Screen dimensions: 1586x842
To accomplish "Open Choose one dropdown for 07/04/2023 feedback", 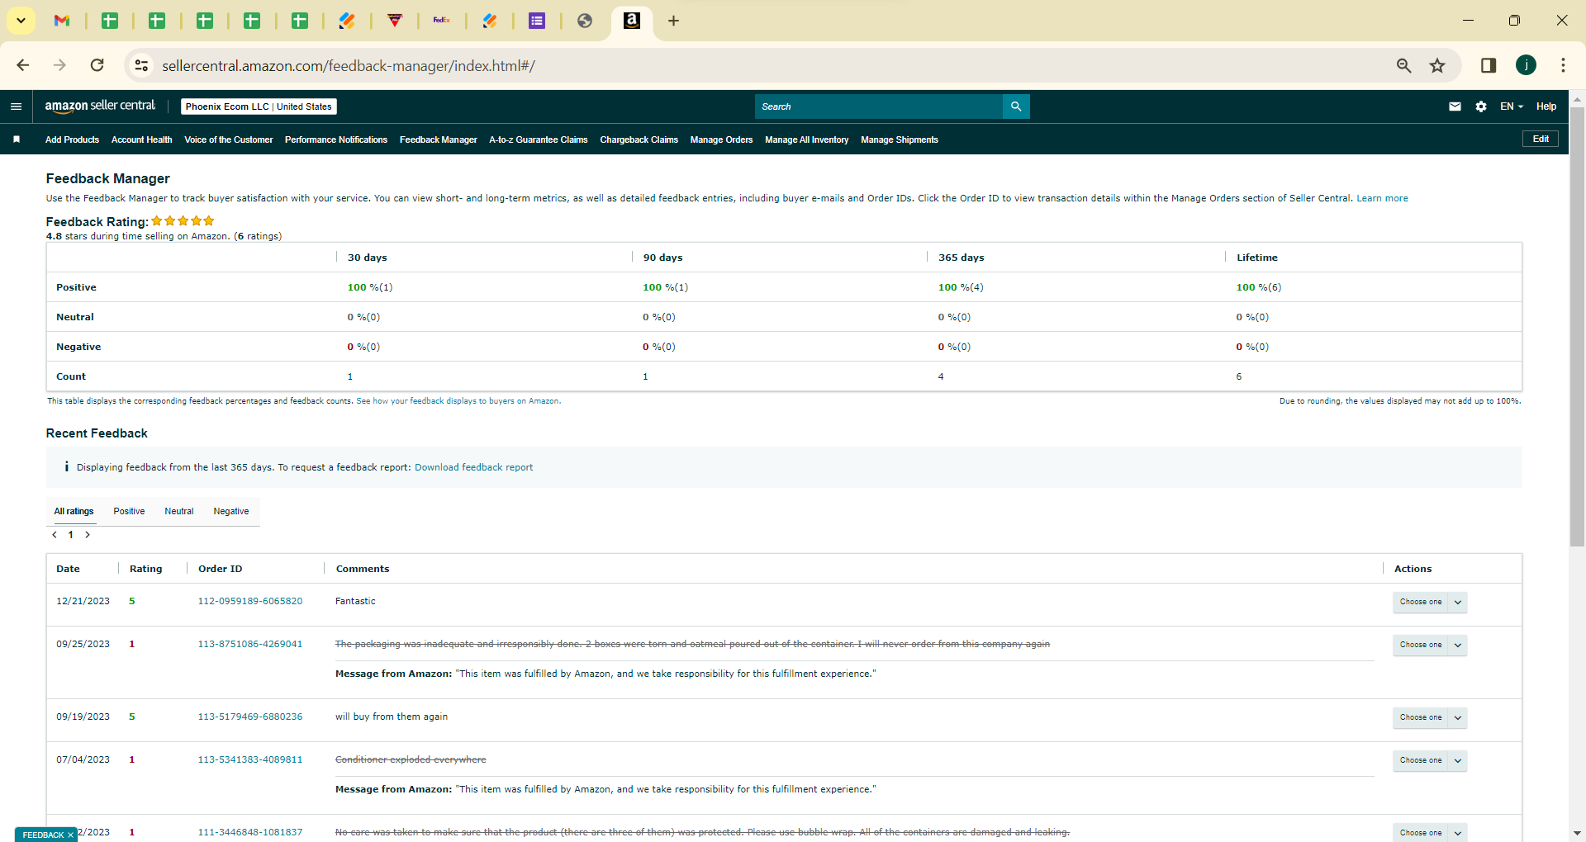I will click(x=1429, y=760).
